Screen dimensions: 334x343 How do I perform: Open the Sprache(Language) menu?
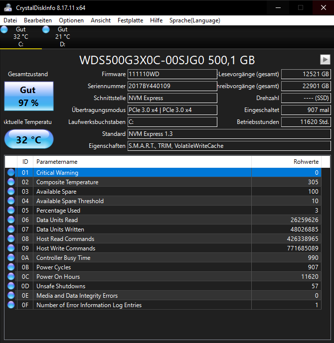[195, 20]
